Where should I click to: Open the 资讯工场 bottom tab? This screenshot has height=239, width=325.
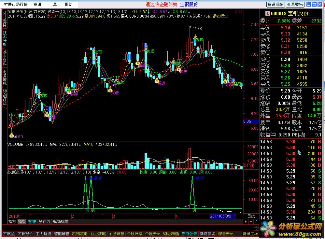click(250, 233)
